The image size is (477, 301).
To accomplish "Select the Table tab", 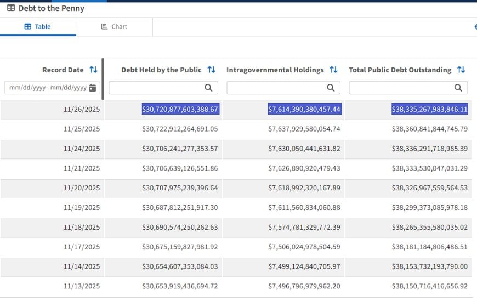I will [x=38, y=27].
